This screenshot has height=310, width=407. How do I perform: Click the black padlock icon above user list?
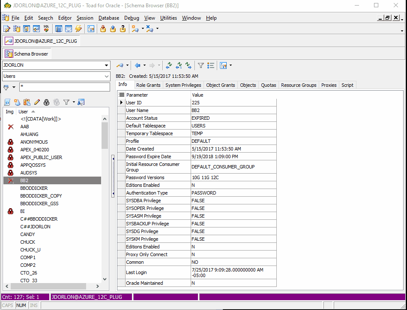47,102
